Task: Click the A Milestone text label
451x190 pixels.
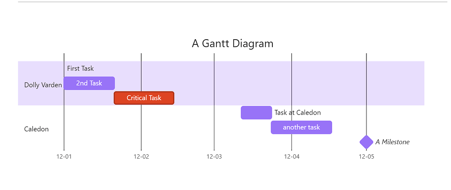Action: click(392, 142)
